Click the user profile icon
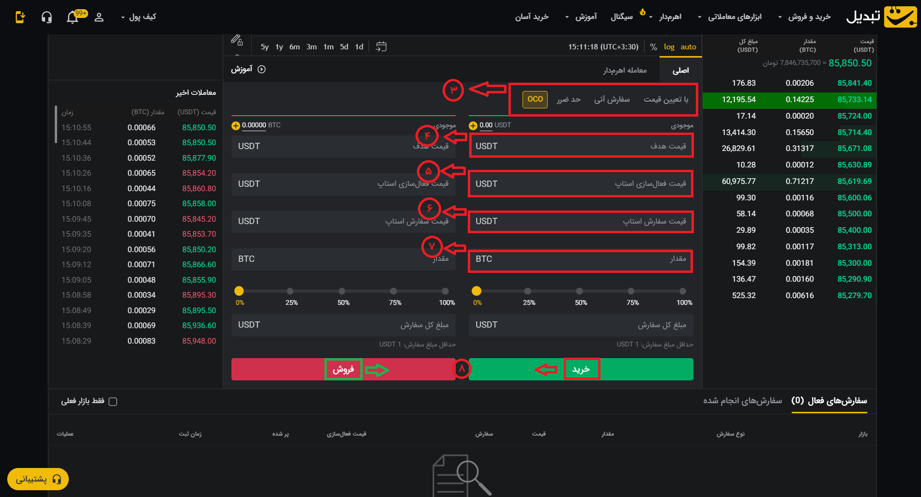 pyautogui.click(x=99, y=17)
